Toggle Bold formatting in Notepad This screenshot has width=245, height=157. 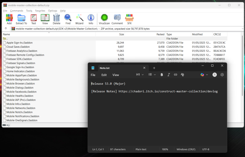click(x=162, y=75)
